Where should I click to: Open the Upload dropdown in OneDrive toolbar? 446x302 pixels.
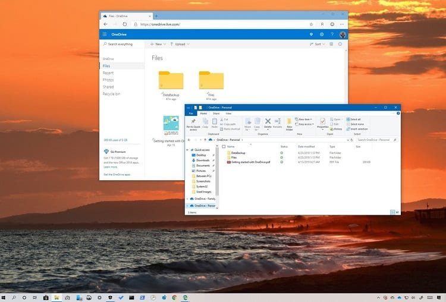(x=180, y=44)
